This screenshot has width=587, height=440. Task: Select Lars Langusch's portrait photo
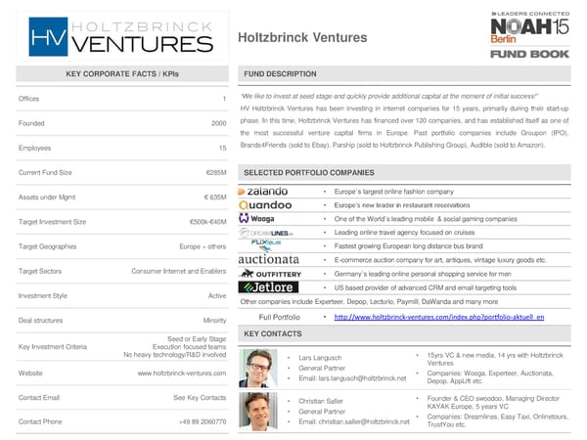[258, 369]
